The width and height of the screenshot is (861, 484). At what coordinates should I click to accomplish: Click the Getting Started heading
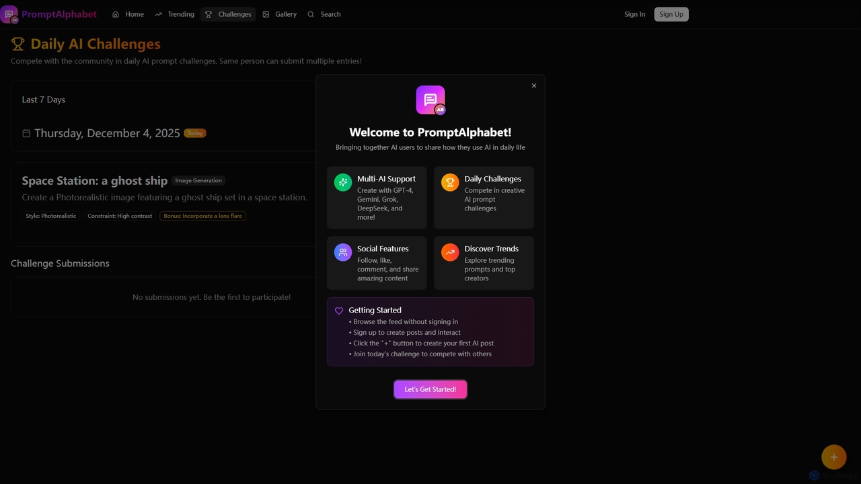pyautogui.click(x=375, y=311)
